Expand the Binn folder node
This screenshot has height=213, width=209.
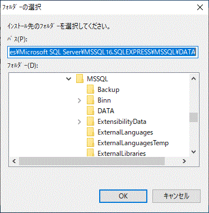80,100
